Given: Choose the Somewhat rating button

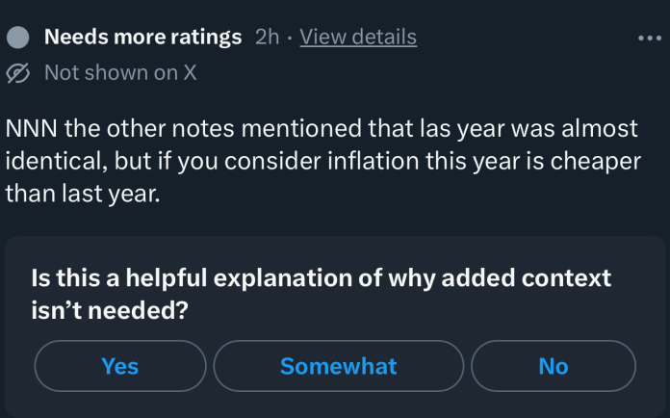Looking at the screenshot, I should point(338,366).
